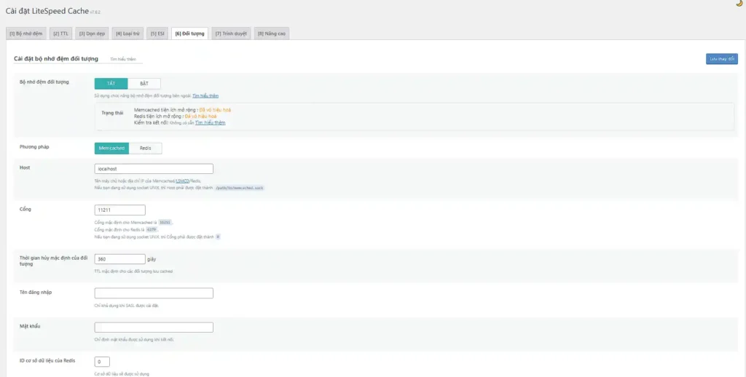Image resolution: width=746 pixels, height=377 pixels.
Task: Go to the [4] Loại trừ tab
Action: 127,33
